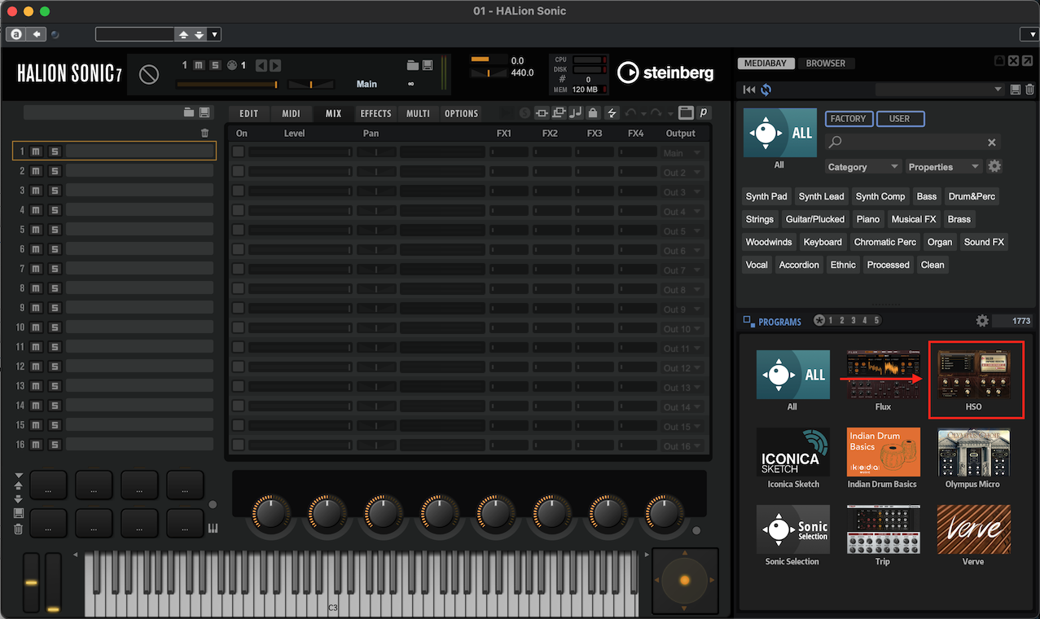Open the Trip library tile
1040x619 pixels.
point(883,529)
